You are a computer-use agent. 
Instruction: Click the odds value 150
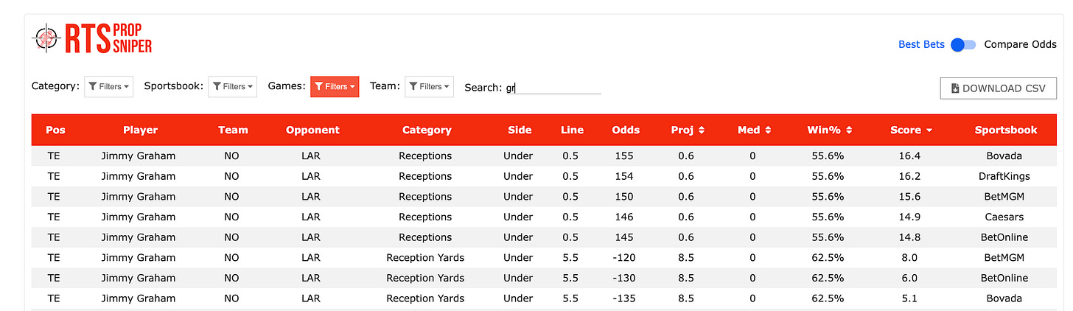click(x=623, y=197)
